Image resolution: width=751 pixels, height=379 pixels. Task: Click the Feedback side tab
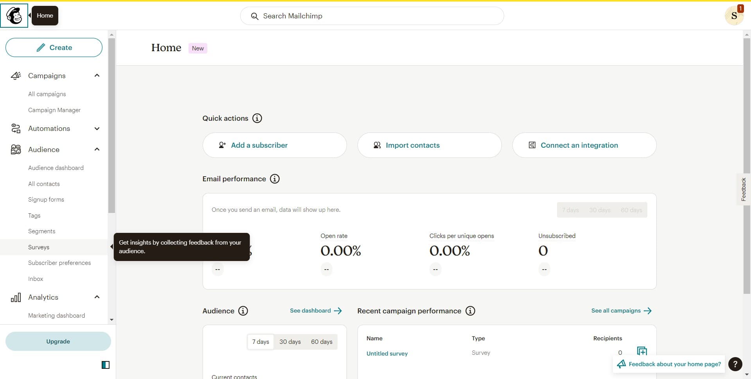click(x=744, y=189)
